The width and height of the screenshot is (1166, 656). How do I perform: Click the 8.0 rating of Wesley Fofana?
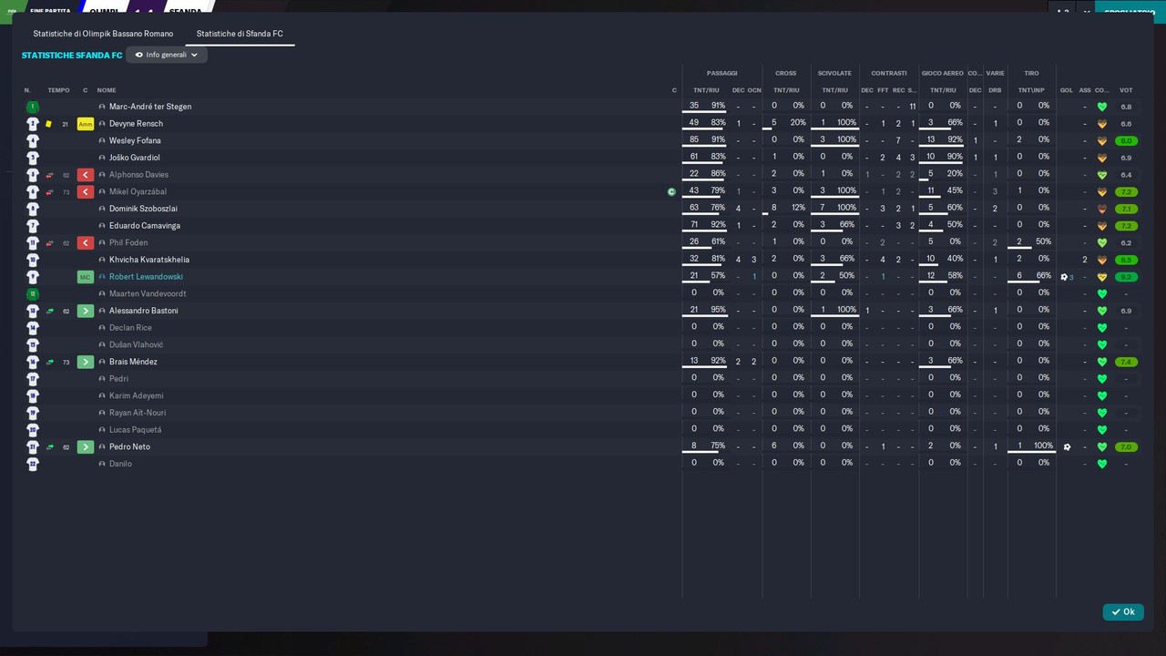point(1126,141)
